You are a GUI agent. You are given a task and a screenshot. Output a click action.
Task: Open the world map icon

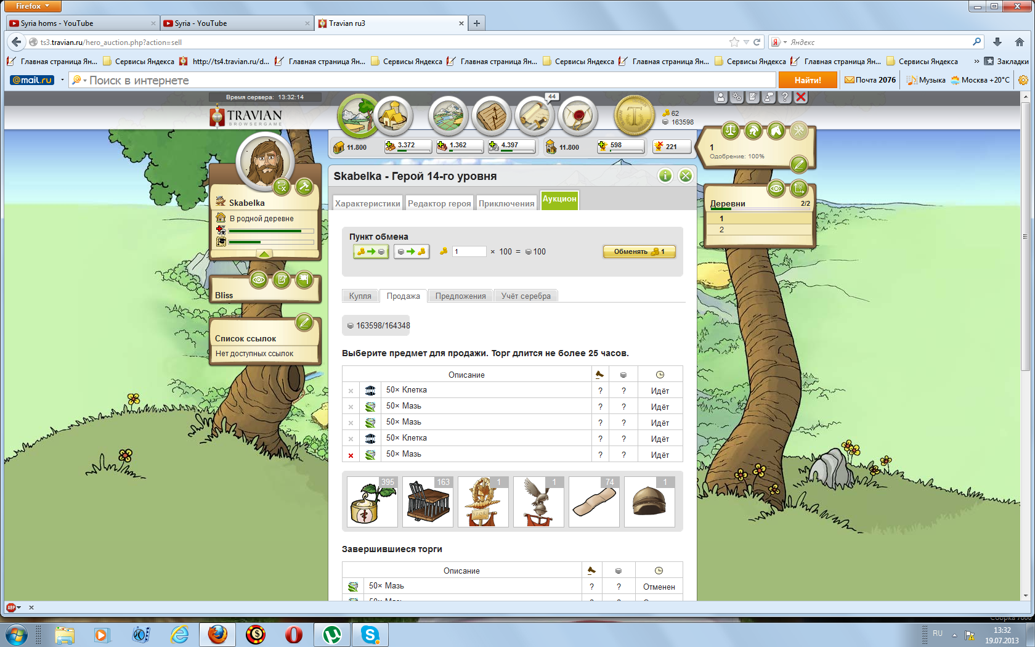(448, 115)
